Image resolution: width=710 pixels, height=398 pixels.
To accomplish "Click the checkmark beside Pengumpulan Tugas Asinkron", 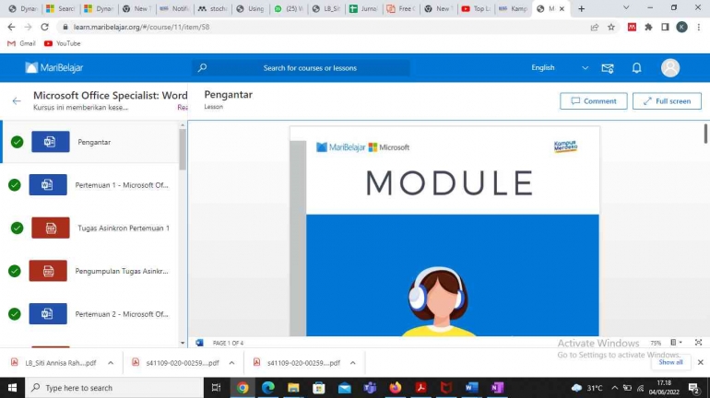I will coord(15,271).
